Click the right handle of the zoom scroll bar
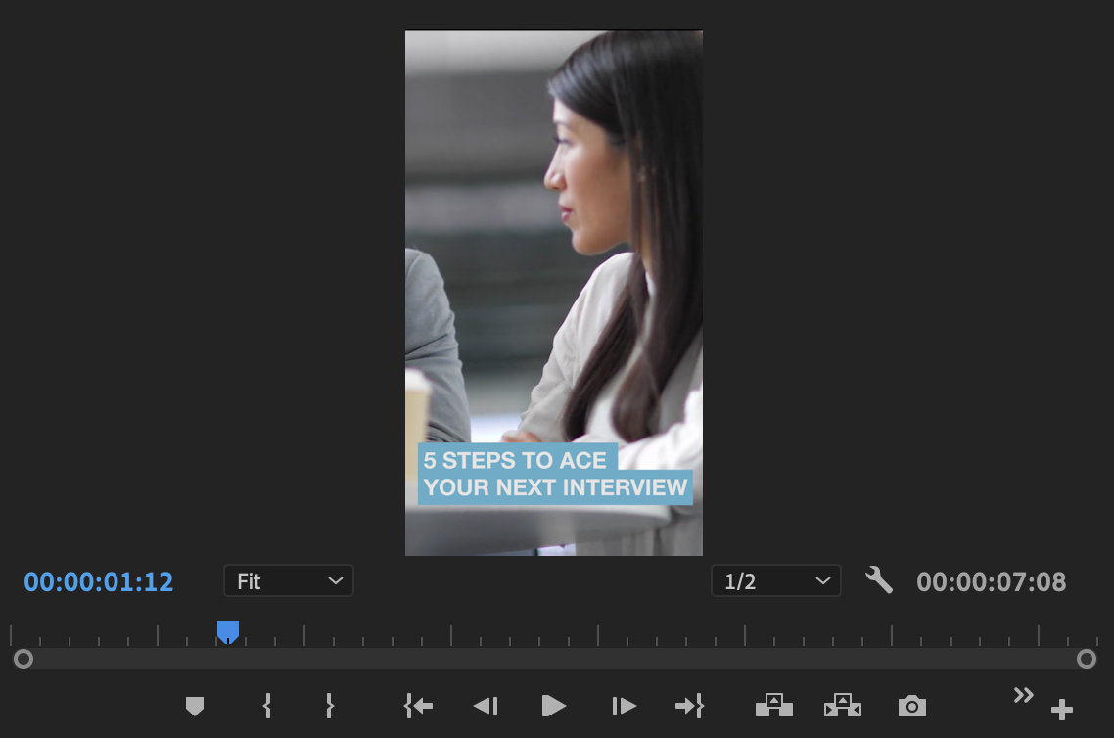The width and height of the screenshot is (1114, 738). pos(1087,659)
